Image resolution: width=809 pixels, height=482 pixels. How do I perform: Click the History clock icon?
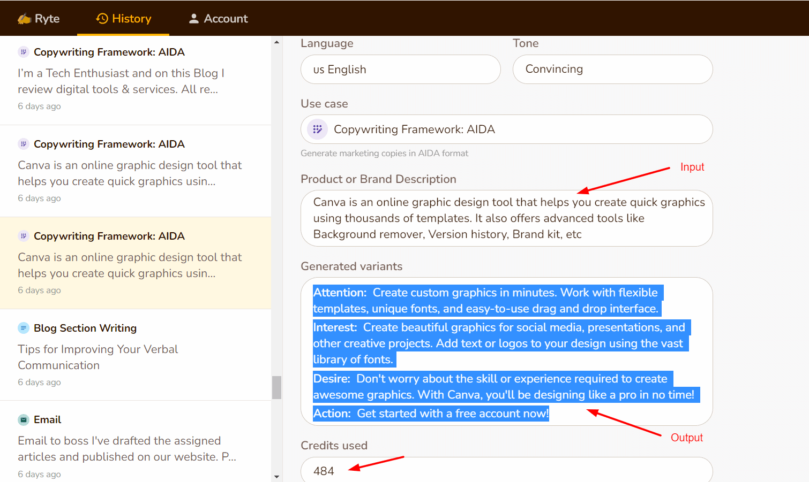coord(102,19)
